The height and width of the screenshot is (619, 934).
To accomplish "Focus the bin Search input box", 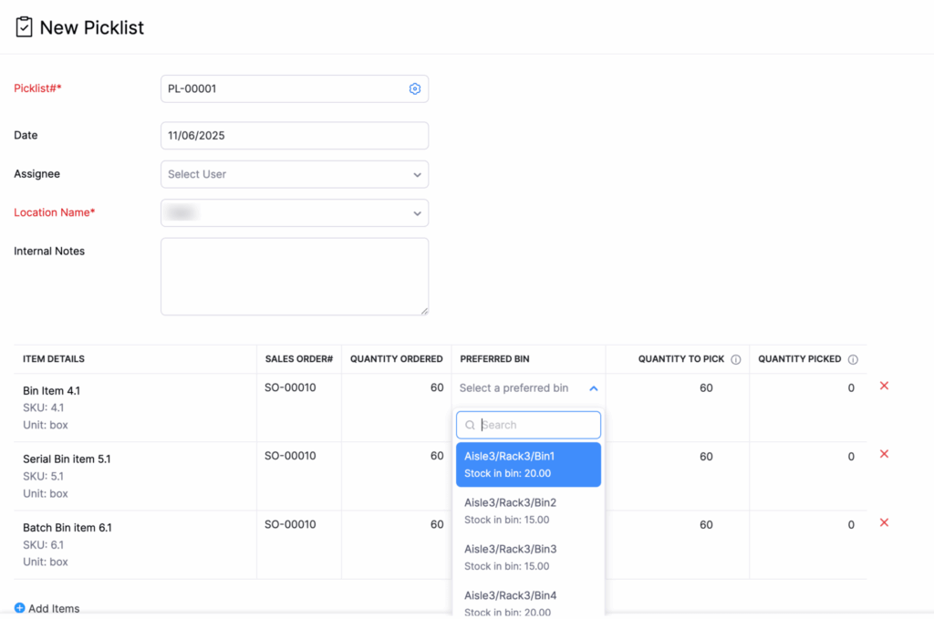I will click(528, 425).
